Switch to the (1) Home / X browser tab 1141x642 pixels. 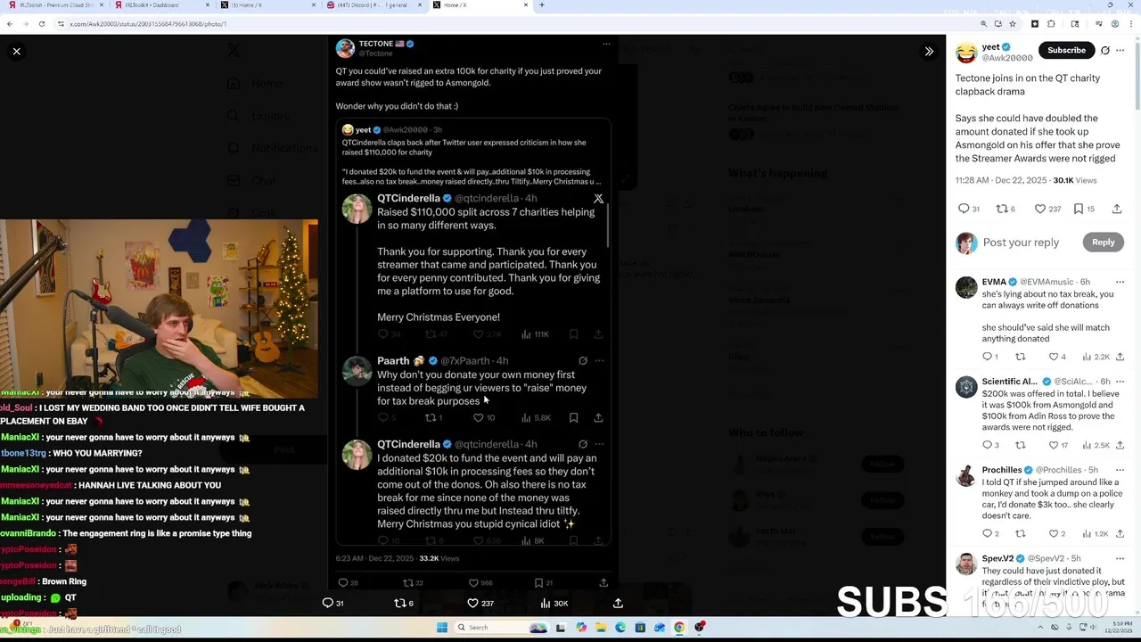267,5
